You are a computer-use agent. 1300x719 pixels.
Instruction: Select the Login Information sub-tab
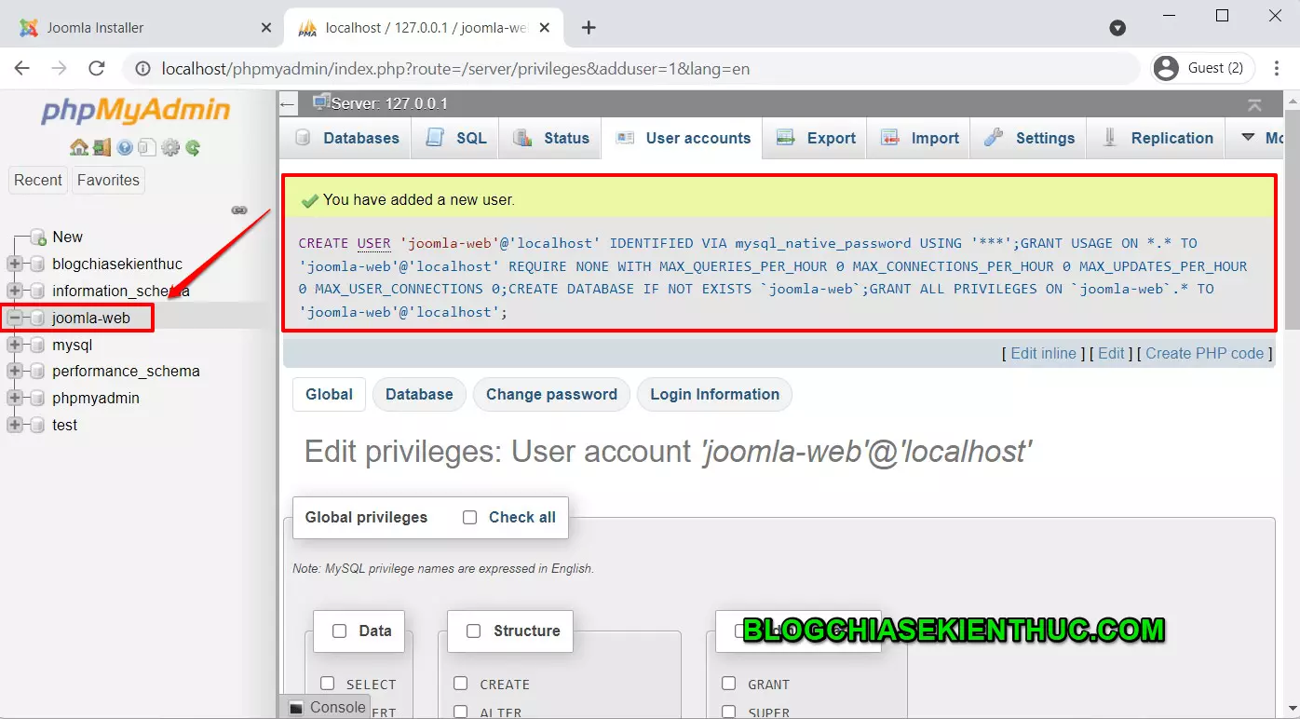coord(714,394)
